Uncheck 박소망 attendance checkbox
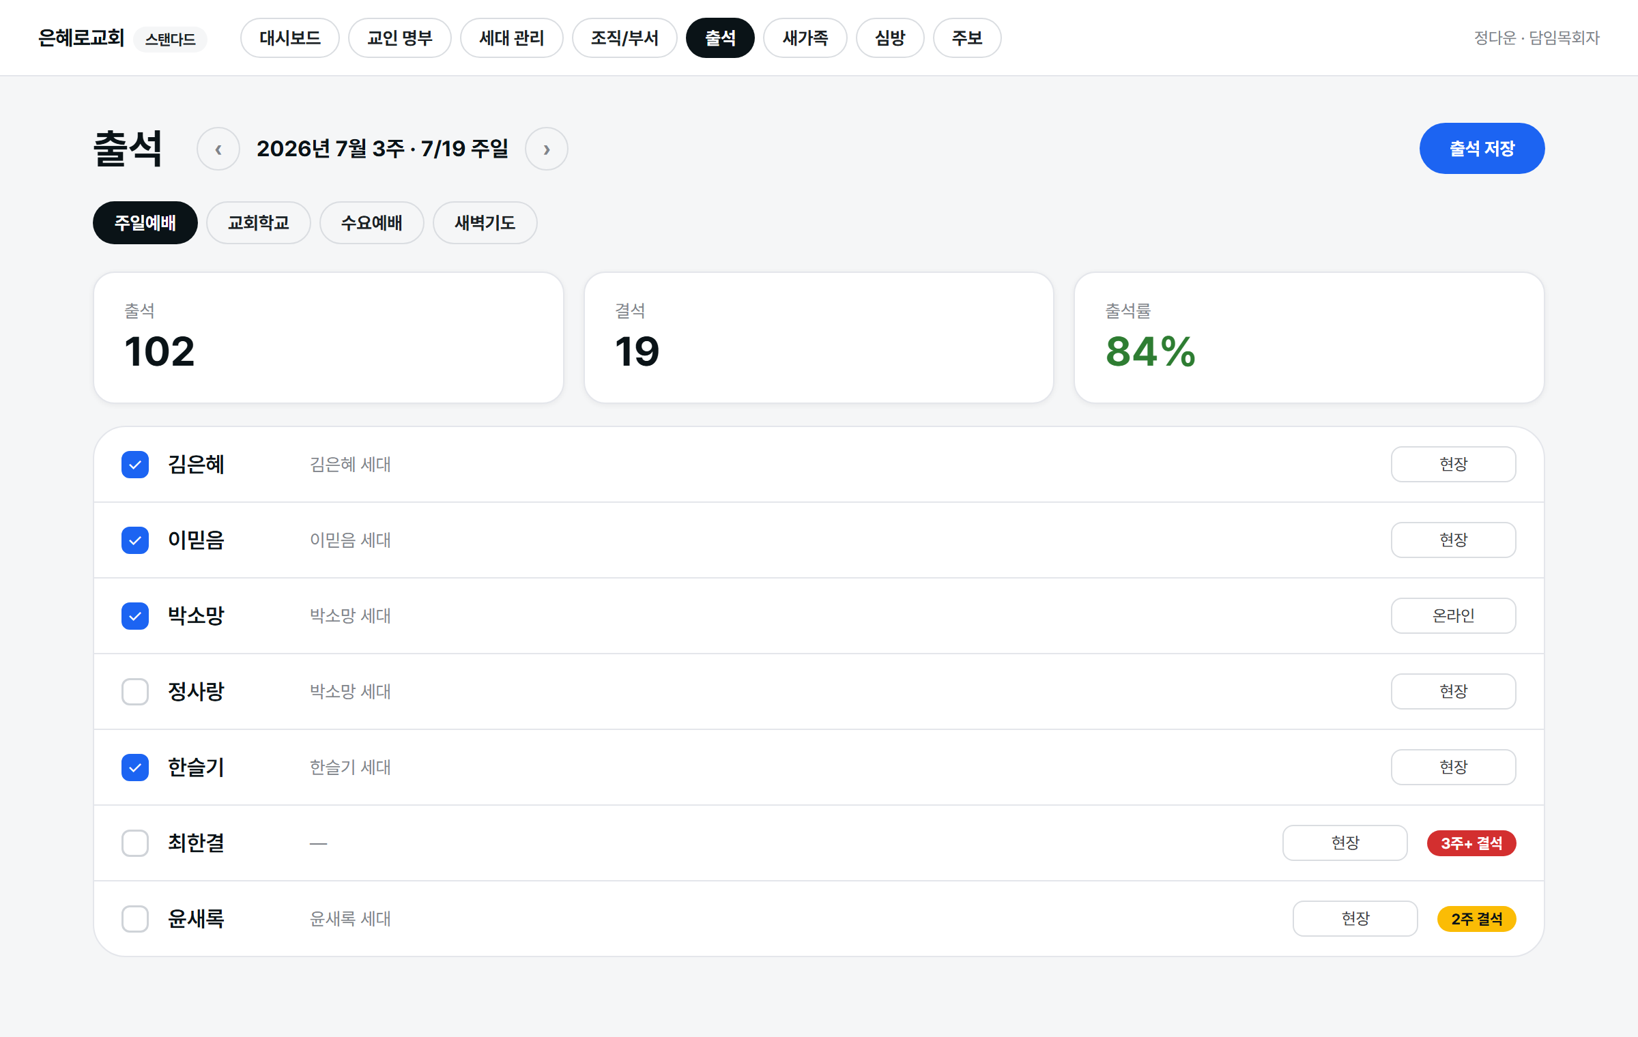The width and height of the screenshot is (1638, 1037). coord(135,616)
